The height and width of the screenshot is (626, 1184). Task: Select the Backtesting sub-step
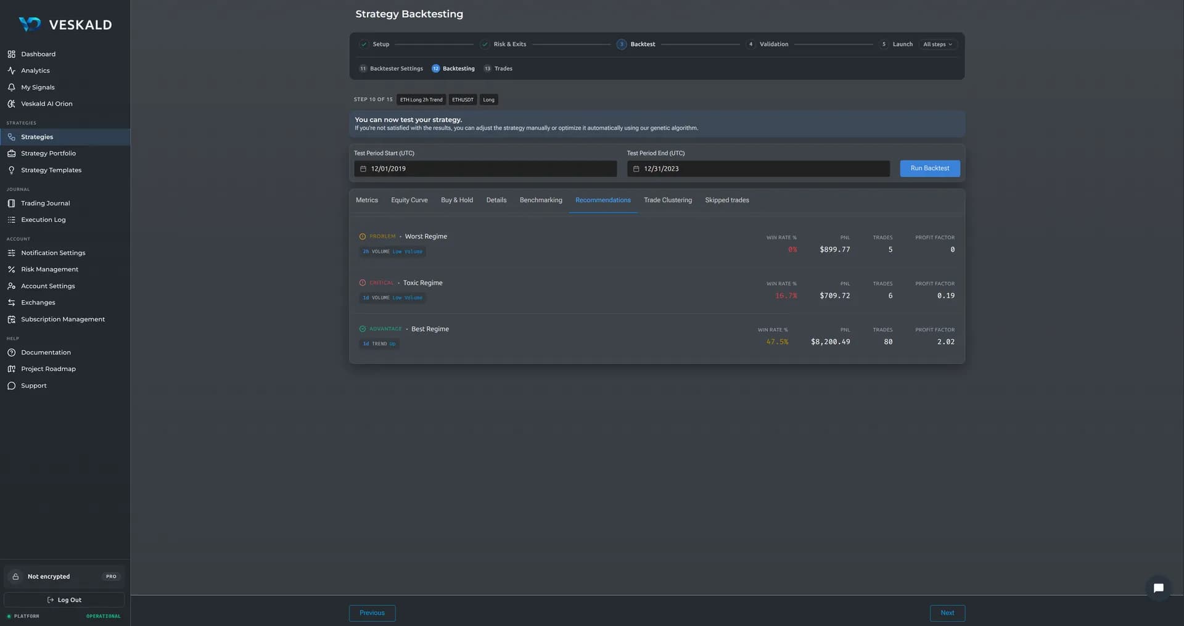tap(453, 68)
